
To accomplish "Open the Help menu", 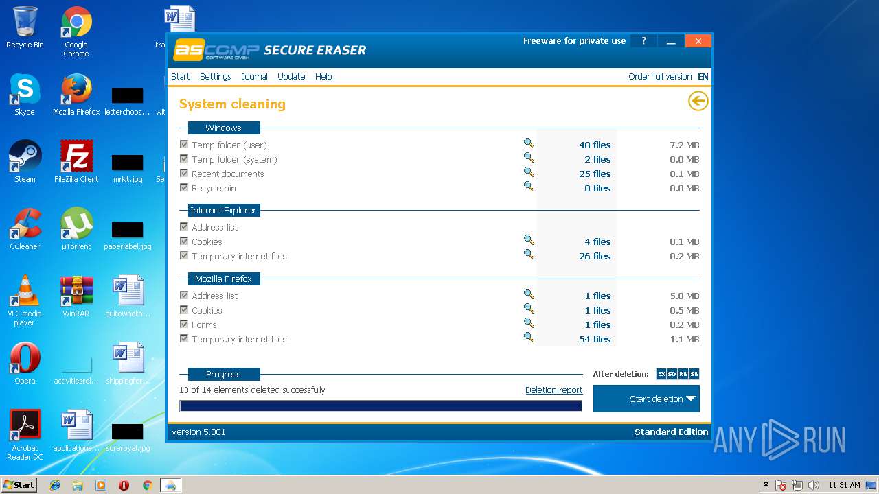I will pyautogui.click(x=323, y=77).
